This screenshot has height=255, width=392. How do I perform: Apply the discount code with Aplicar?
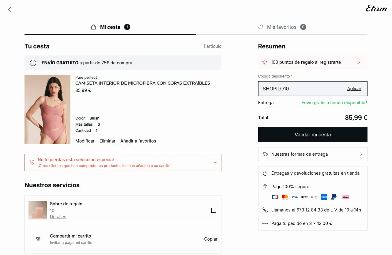(x=354, y=89)
